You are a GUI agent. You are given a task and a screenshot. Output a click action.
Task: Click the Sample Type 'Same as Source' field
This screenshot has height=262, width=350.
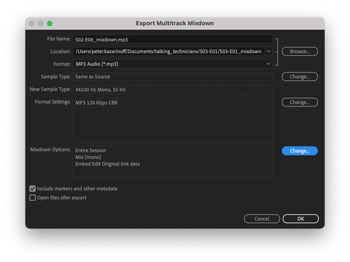(172, 77)
